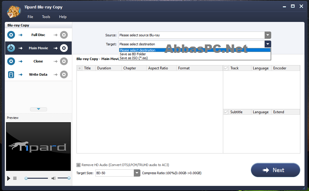The height and width of the screenshot is (191, 309).
Task: Choose Save as ISO (*.iso) option
Action: [195, 58]
